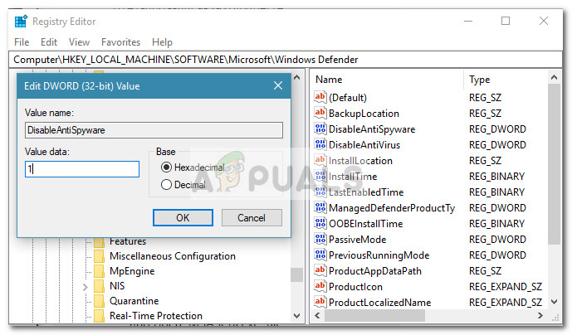Click the Features folder icon
Screen dimensions: 572x335
[99, 242]
